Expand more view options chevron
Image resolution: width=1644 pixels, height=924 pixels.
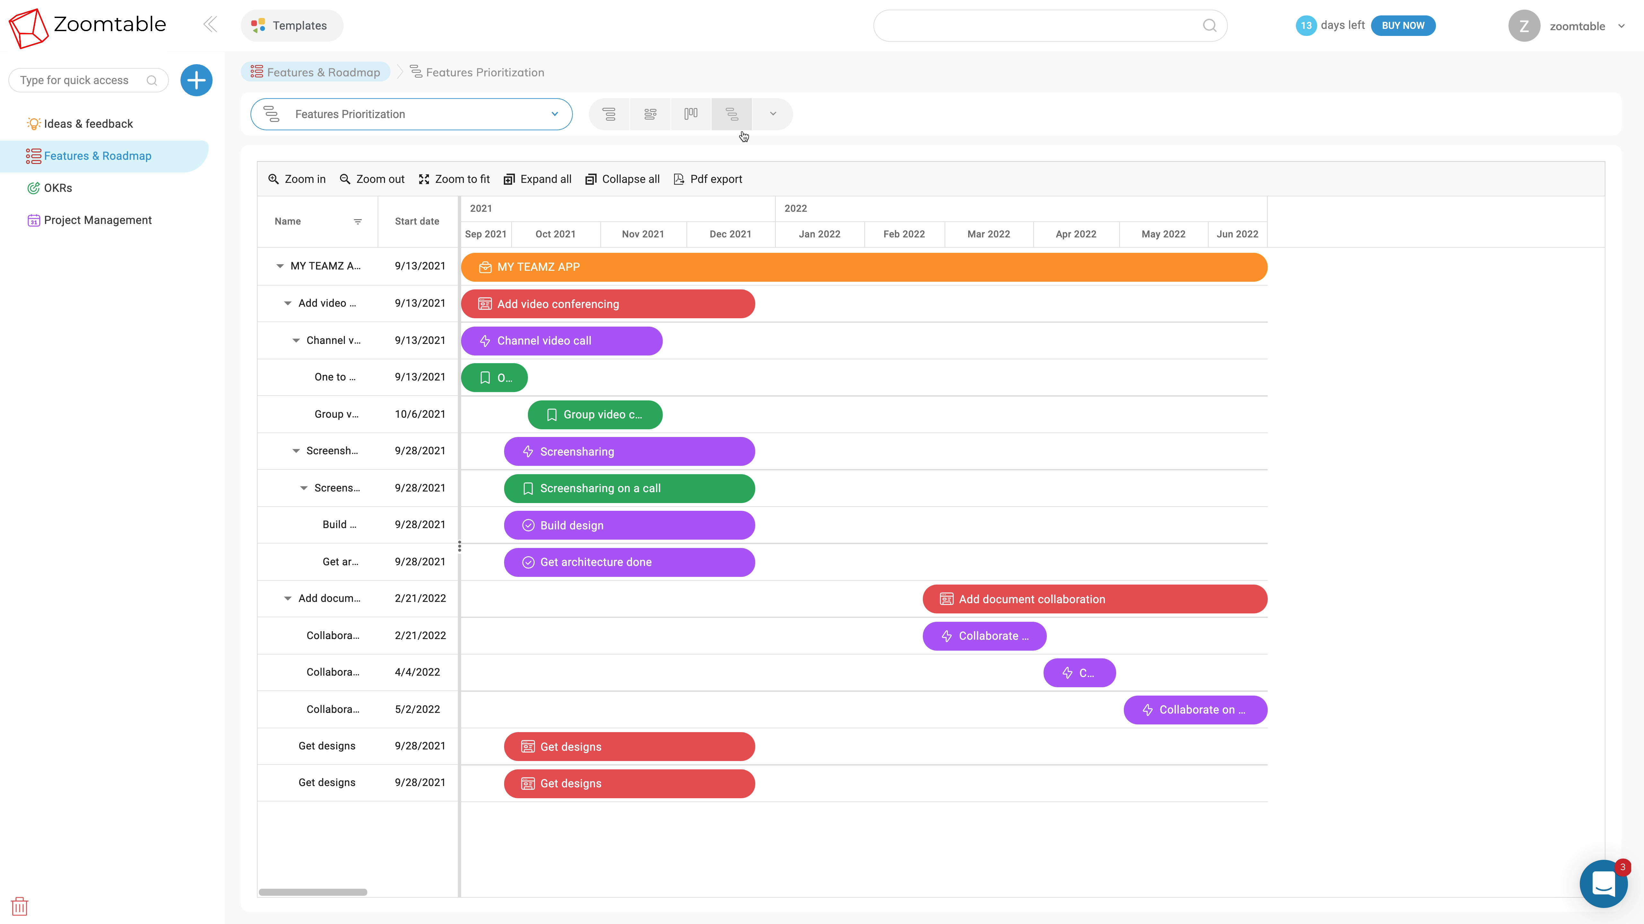point(772,114)
